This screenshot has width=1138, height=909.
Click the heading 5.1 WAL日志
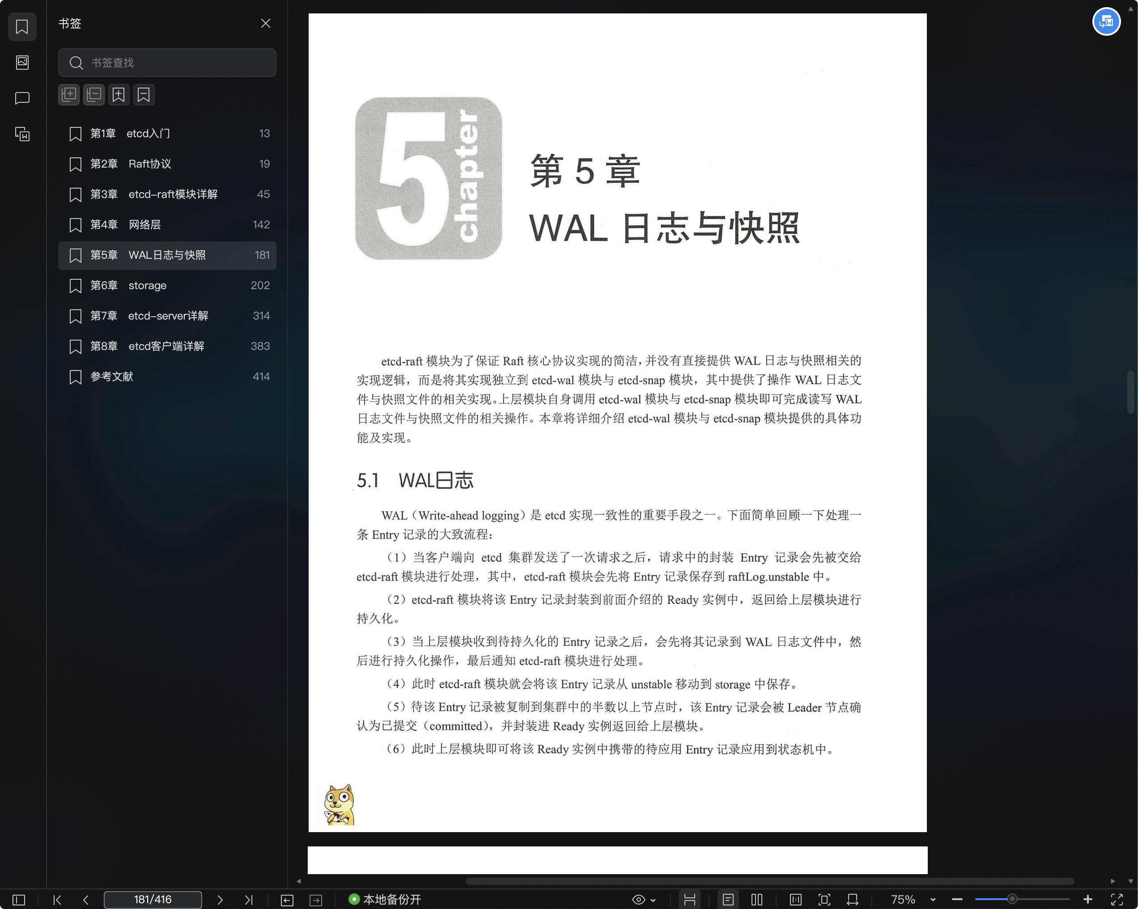pos(415,480)
